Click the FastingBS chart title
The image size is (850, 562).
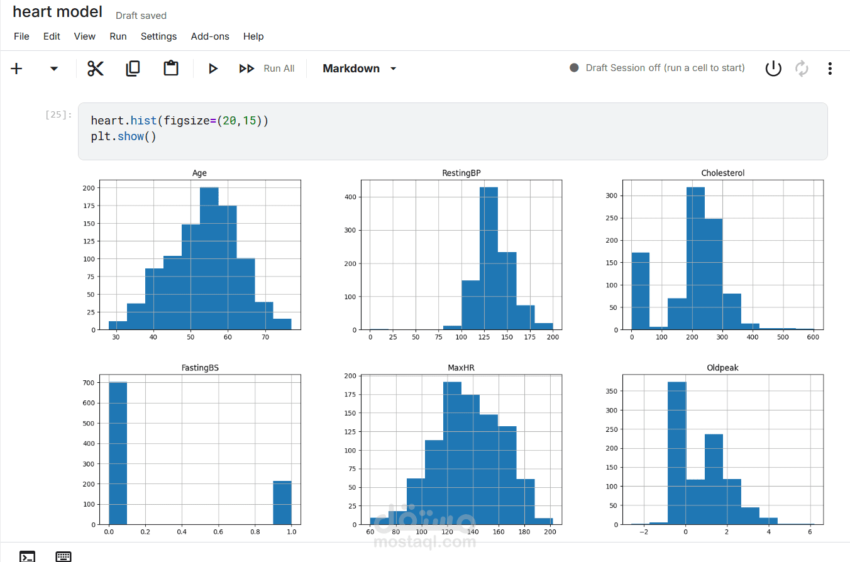click(199, 368)
